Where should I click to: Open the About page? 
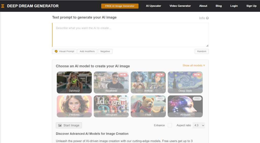tap(203, 6)
